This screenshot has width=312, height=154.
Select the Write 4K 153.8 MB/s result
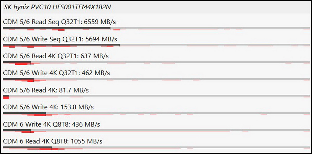(x=48, y=107)
